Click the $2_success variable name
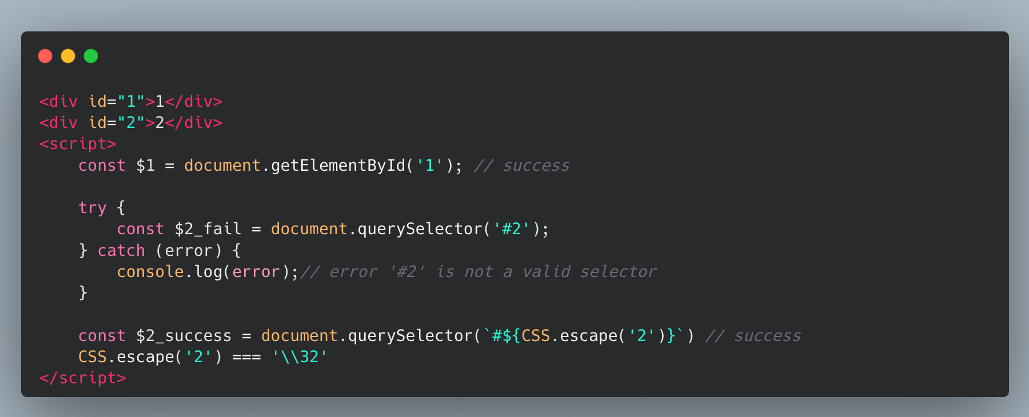Screen dimensions: 1029x417 pyautogui.click(x=184, y=336)
